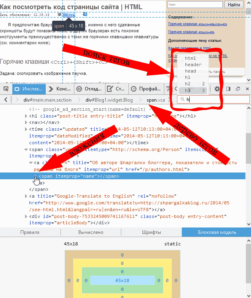Focus the Yandex search box on page
The width and height of the screenshot is (251, 298).
pos(195,4)
